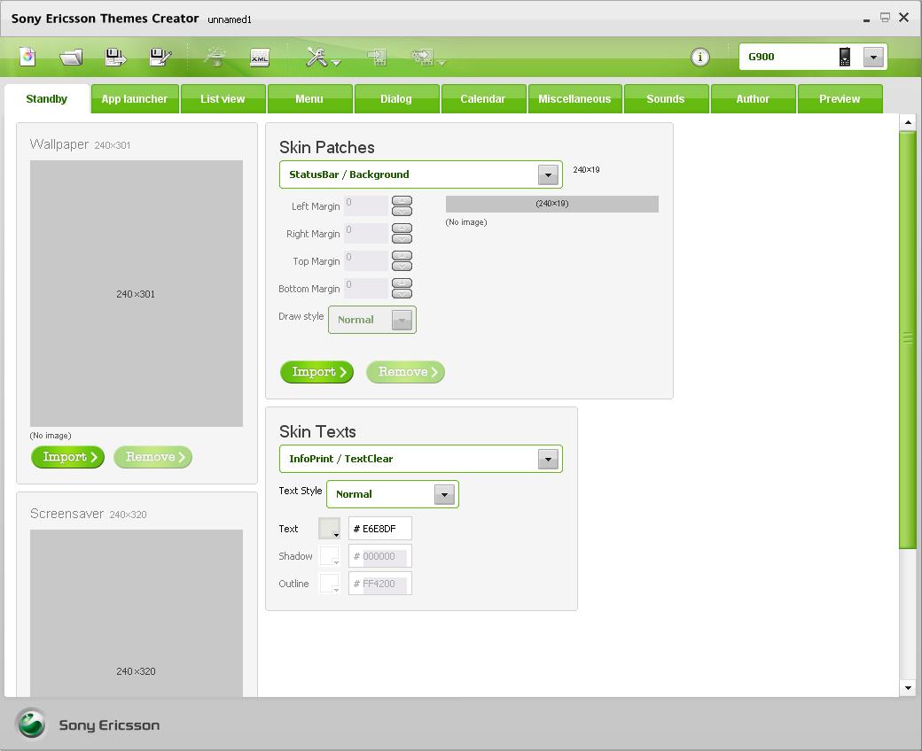Screen dimensions: 922x751
Task: Click the magic wand hat toolbar icon
Action: coord(215,57)
